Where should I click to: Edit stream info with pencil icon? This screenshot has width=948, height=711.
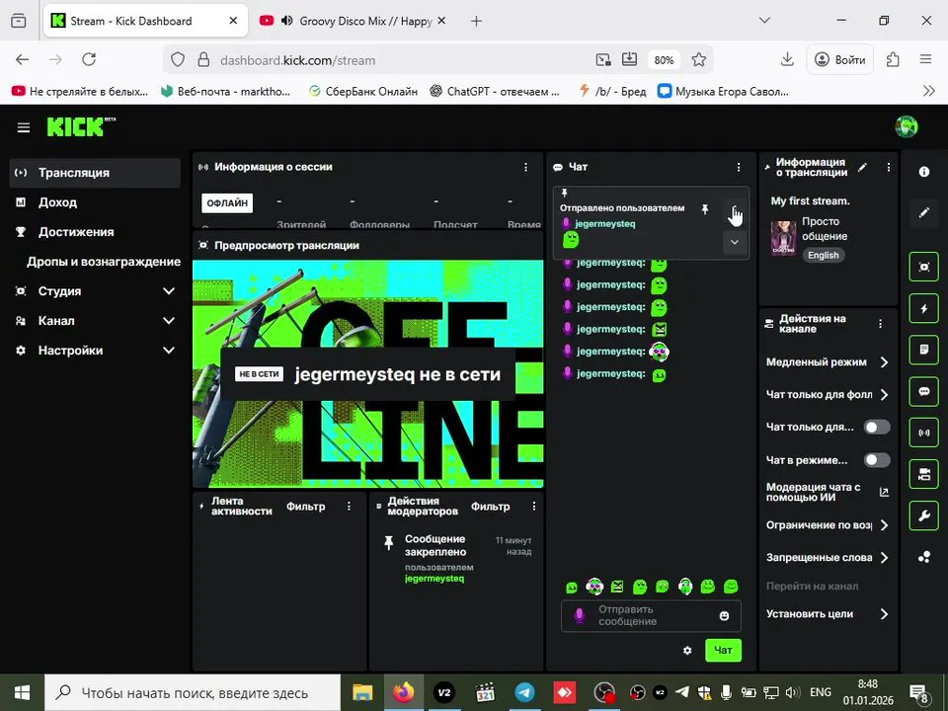coord(863,168)
